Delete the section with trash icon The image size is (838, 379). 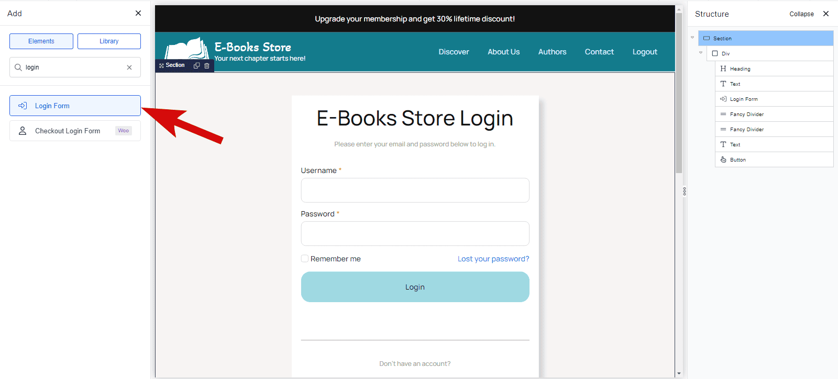pos(207,65)
